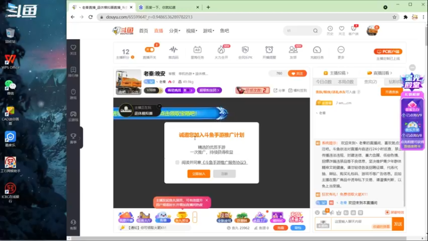The height and width of the screenshot is (241, 428).
Task: Open 友邻 people icon
Action: tap(293, 52)
